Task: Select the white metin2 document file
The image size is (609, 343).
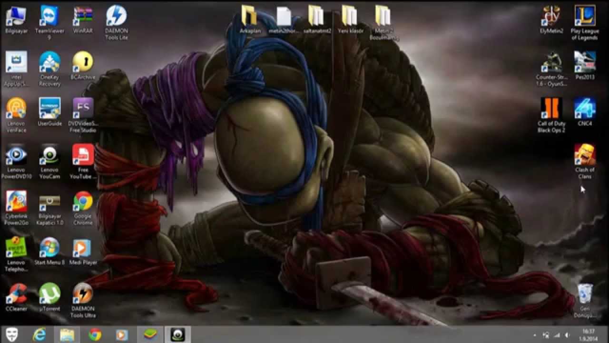Action: tap(284, 20)
